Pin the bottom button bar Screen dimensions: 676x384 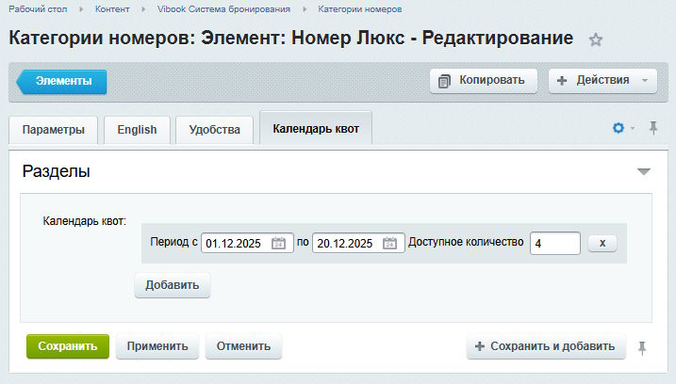(x=642, y=347)
